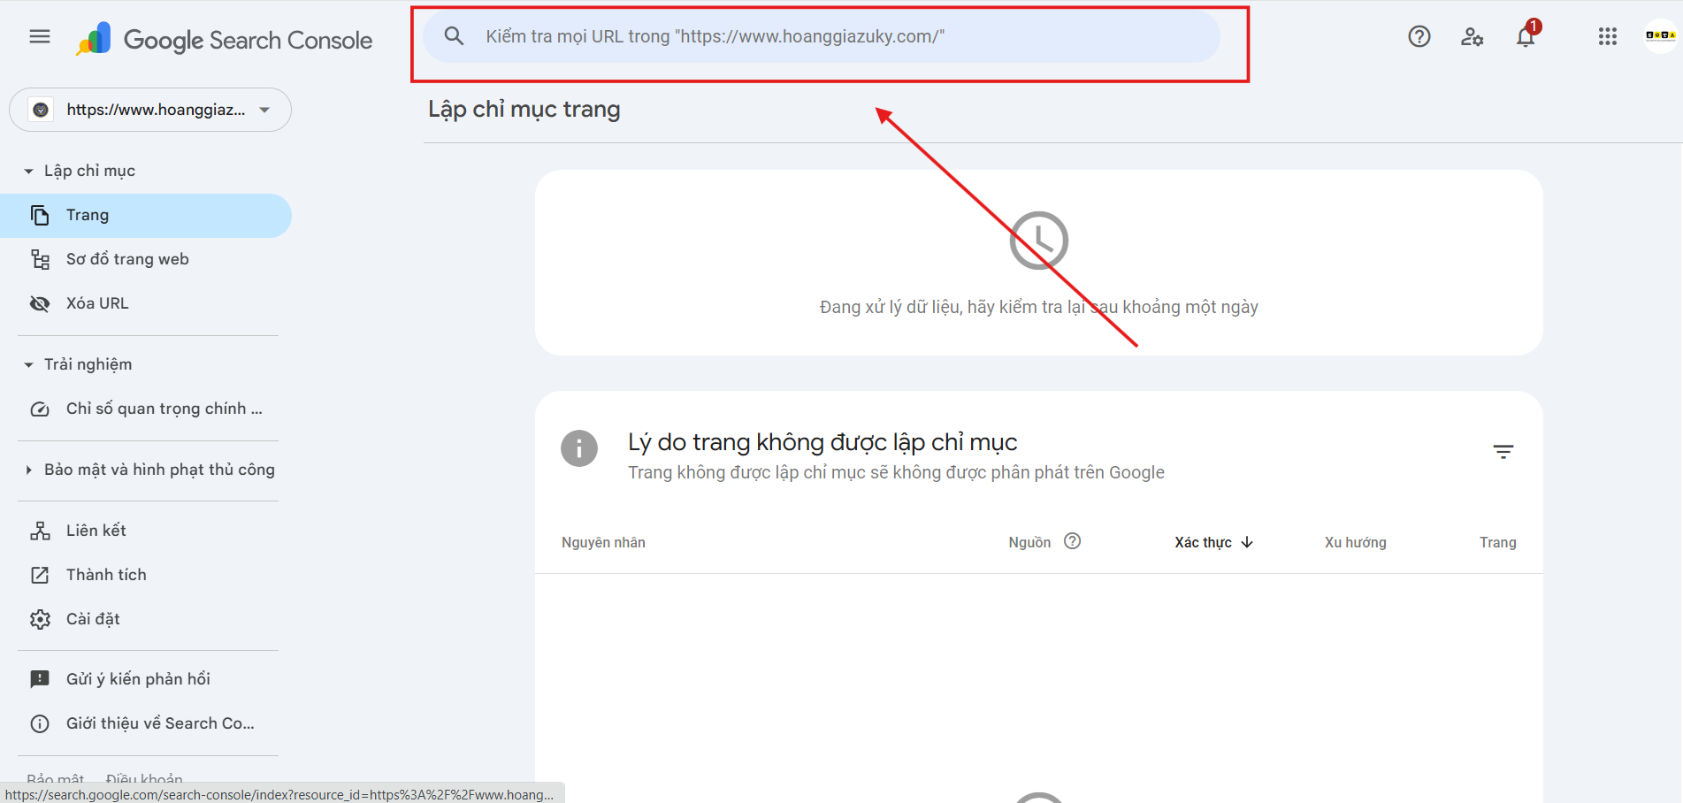Click the search magnifier icon
Viewport: 1683px width, 803px height.
pyautogui.click(x=454, y=36)
